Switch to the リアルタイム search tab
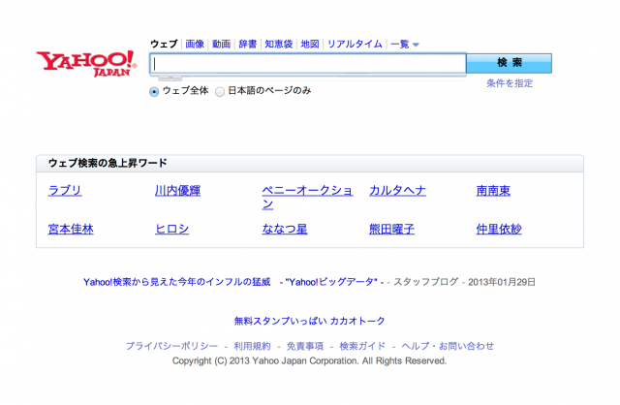The height and width of the screenshot is (405, 620). point(355,44)
